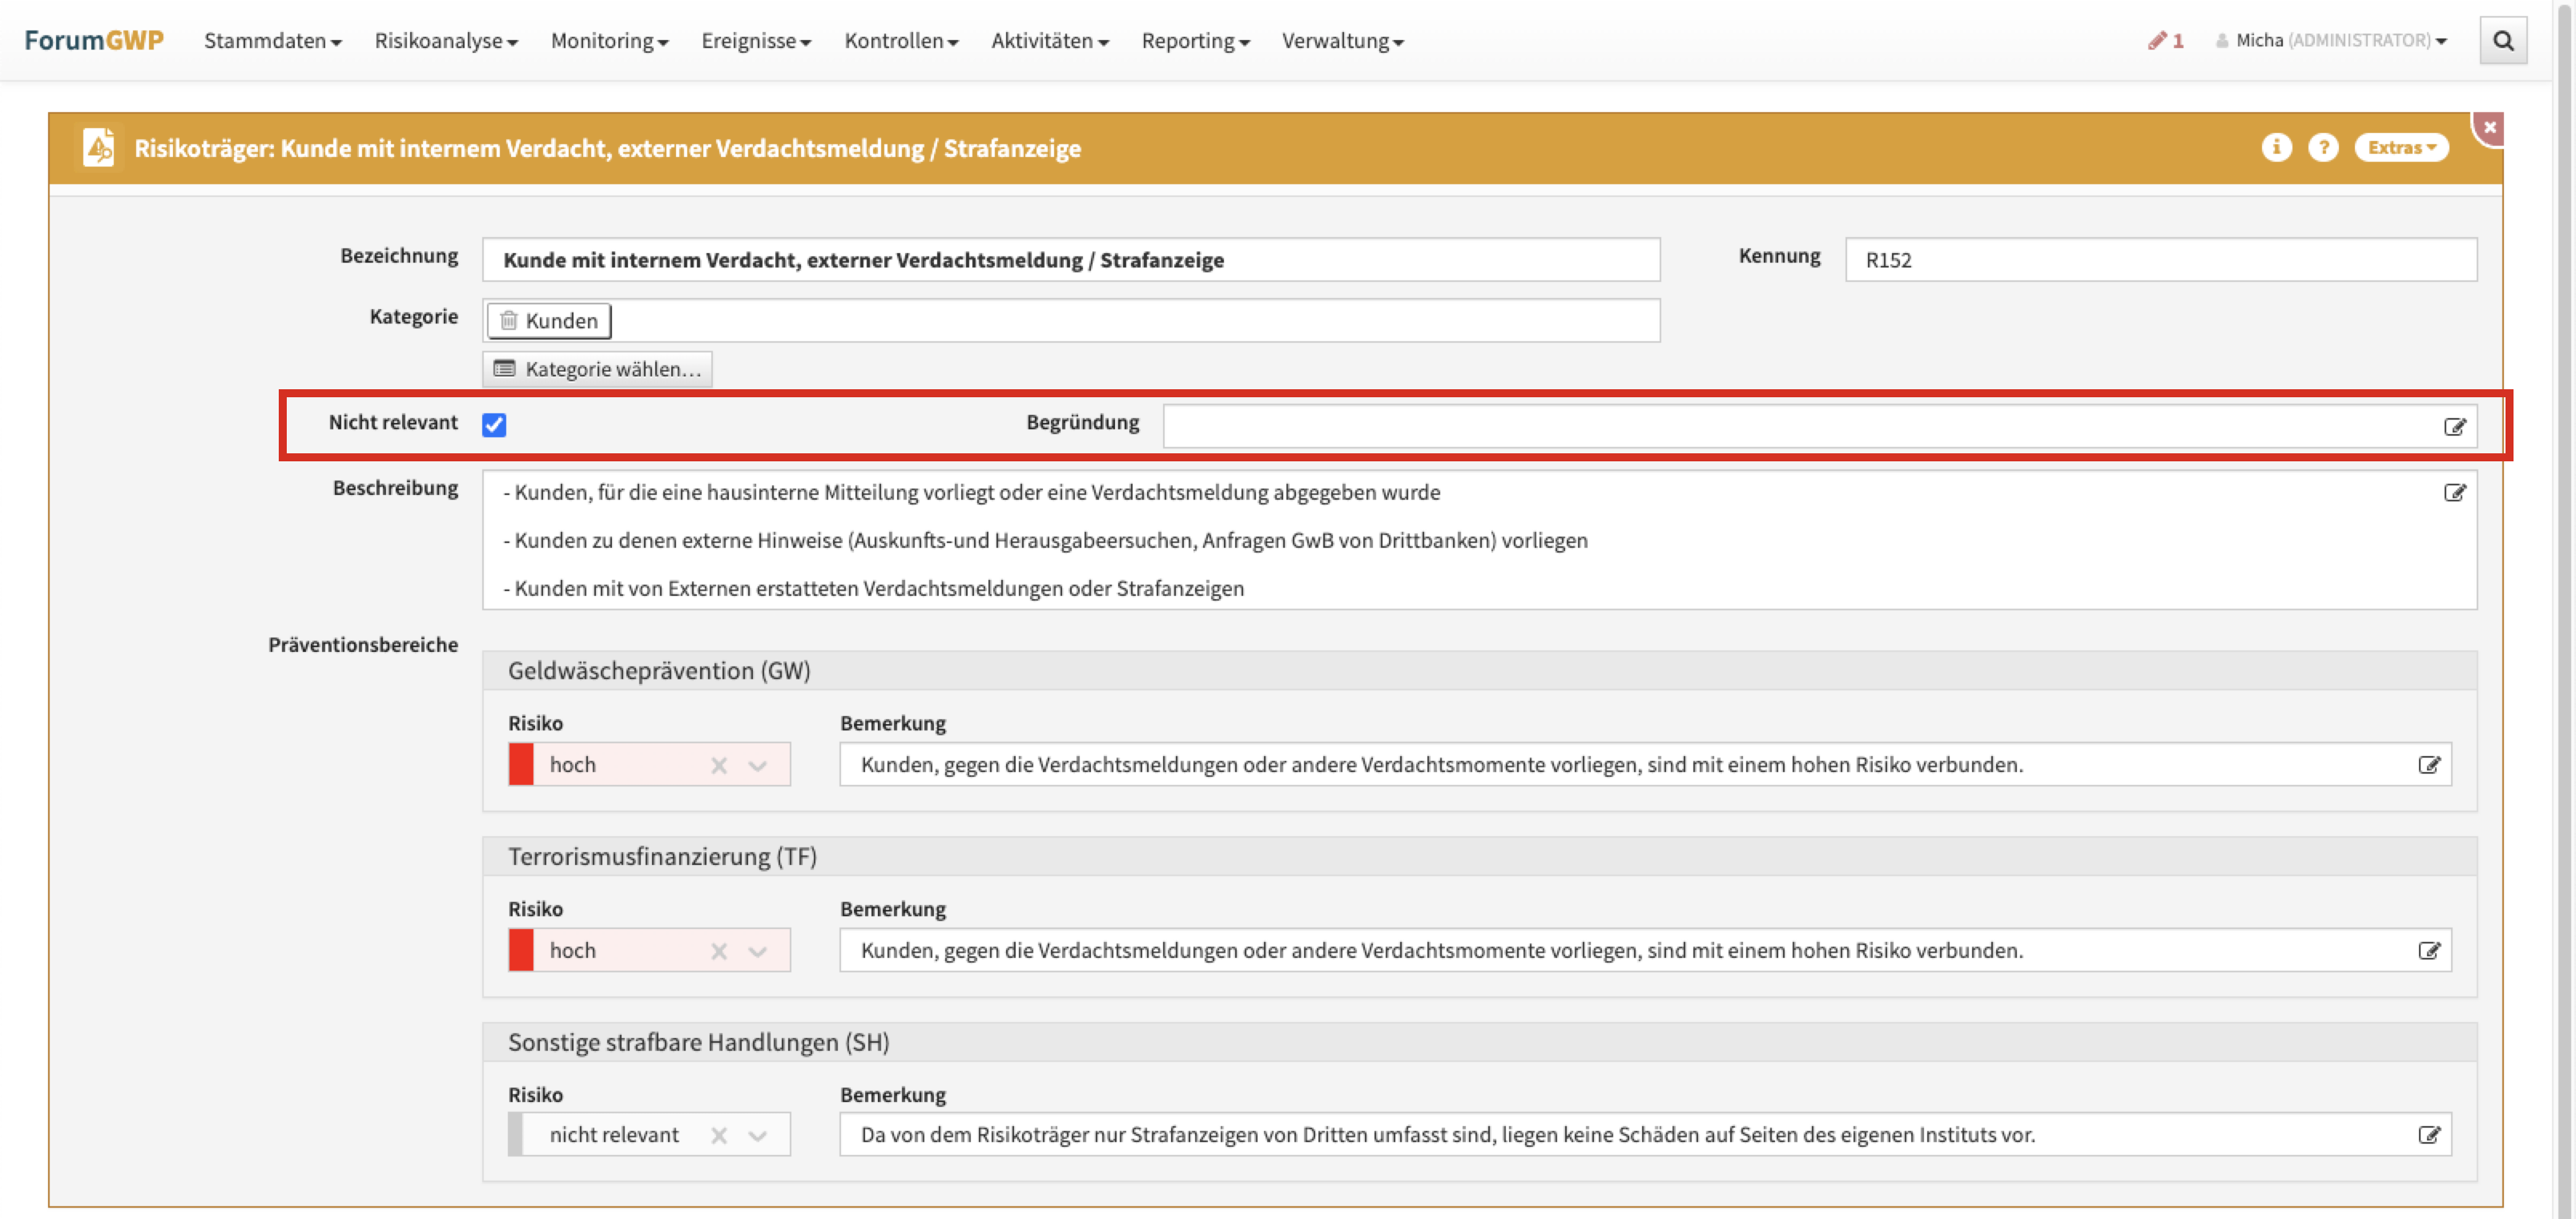Click the Kategorie wählen button
2576x1219 pixels.
pyautogui.click(x=597, y=369)
